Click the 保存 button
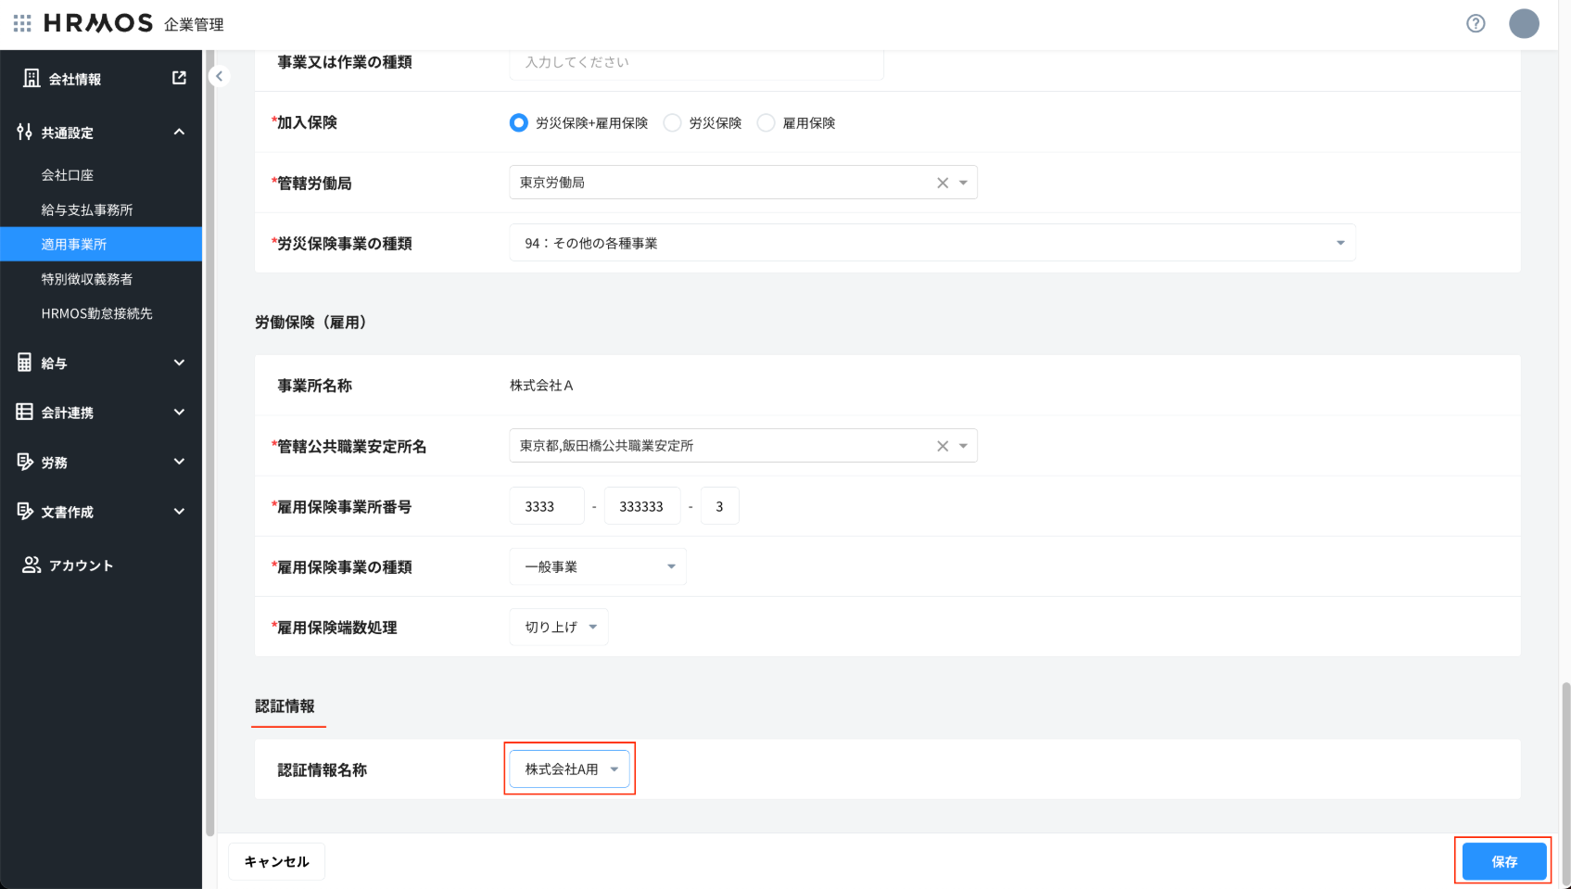Viewport: 1571px width, 889px height. click(1503, 861)
